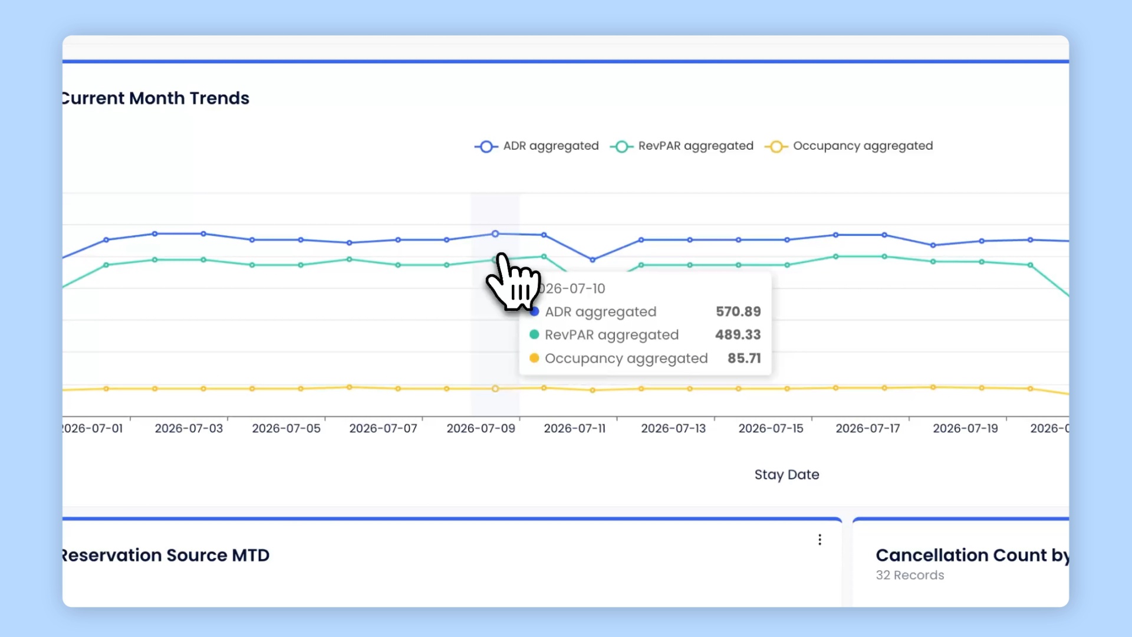Click the Current Month Trends heading
Viewport: 1132px width, 637px height.
coord(156,98)
